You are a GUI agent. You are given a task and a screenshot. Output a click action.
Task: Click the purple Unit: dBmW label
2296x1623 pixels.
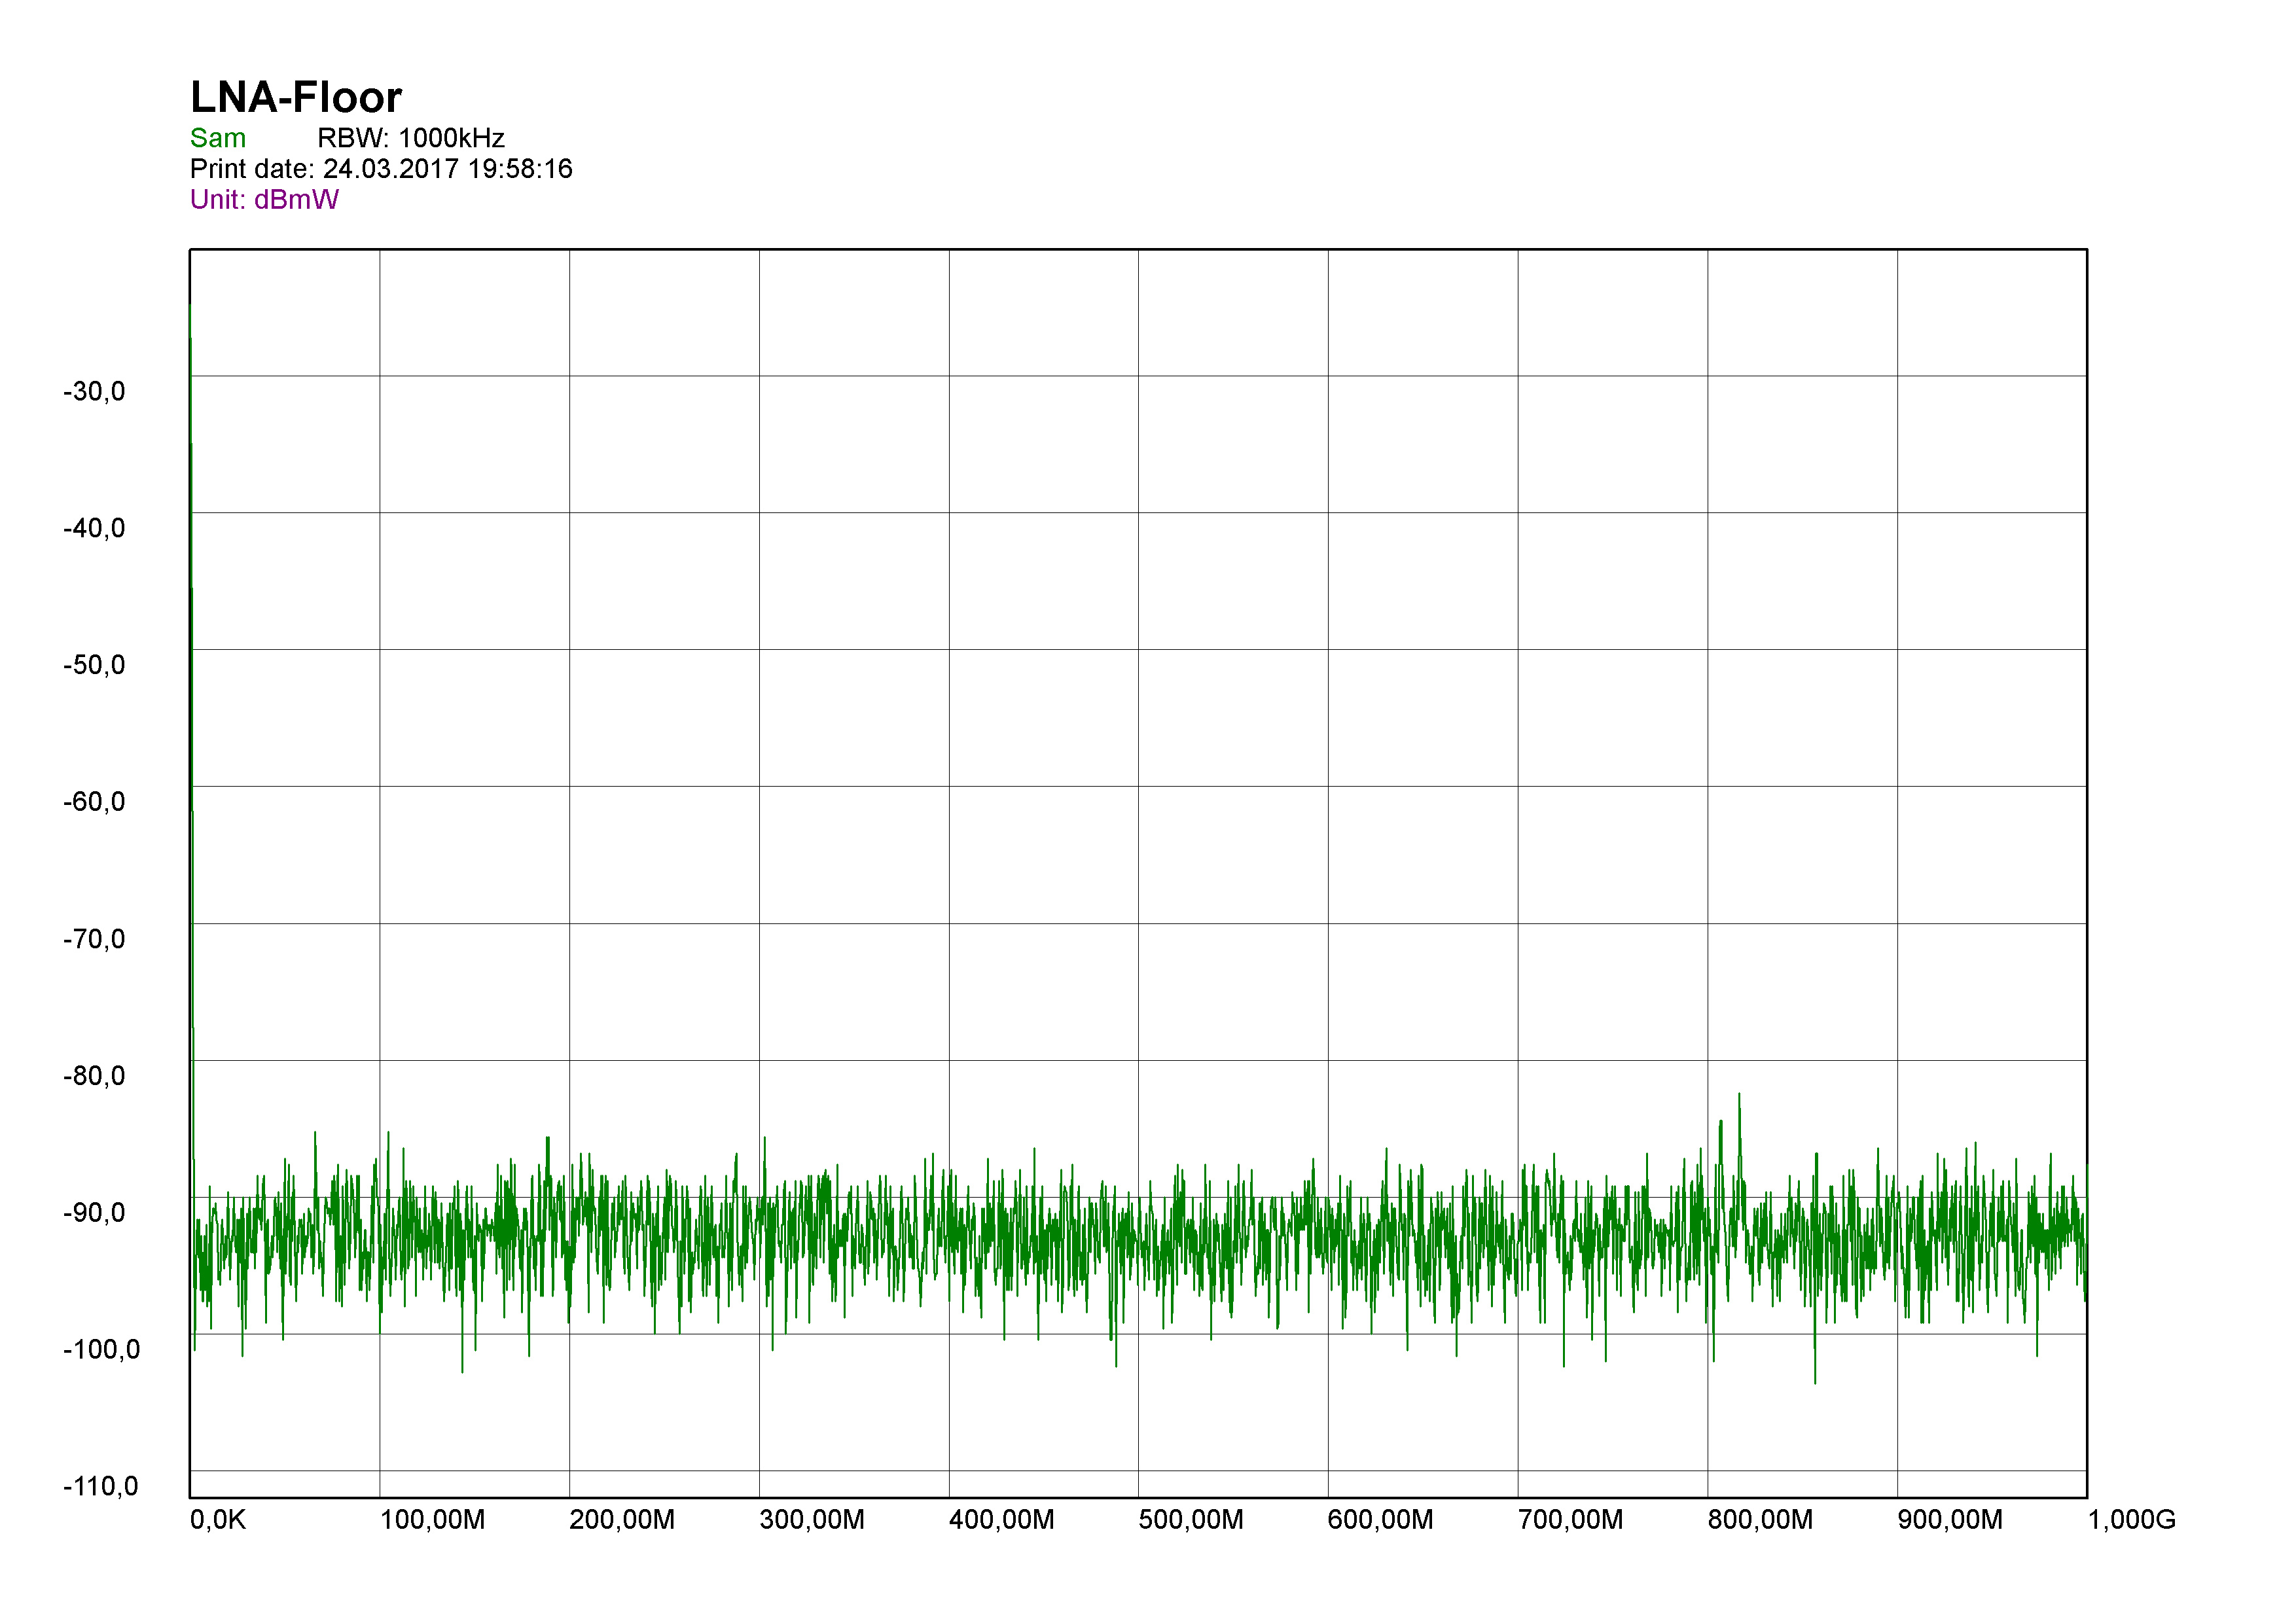click(264, 200)
